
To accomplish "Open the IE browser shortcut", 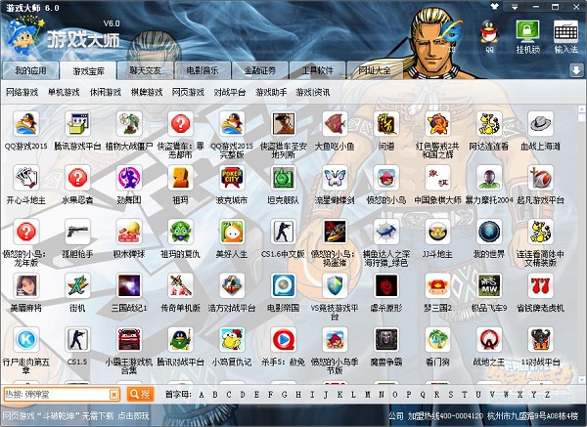I will tap(452, 34).
